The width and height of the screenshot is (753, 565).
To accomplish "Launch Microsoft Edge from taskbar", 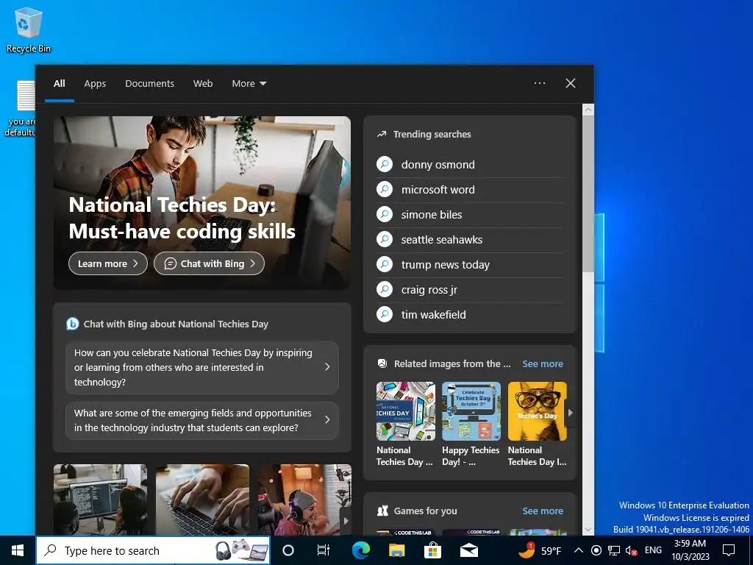I will coord(360,550).
